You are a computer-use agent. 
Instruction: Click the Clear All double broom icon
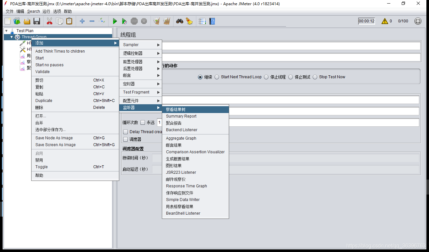(x=166, y=21)
